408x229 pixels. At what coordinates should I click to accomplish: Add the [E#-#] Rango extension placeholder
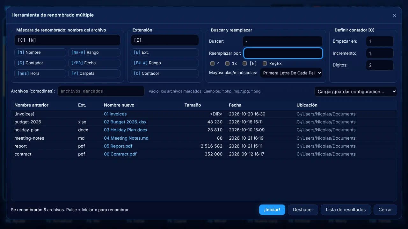tap(165, 63)
